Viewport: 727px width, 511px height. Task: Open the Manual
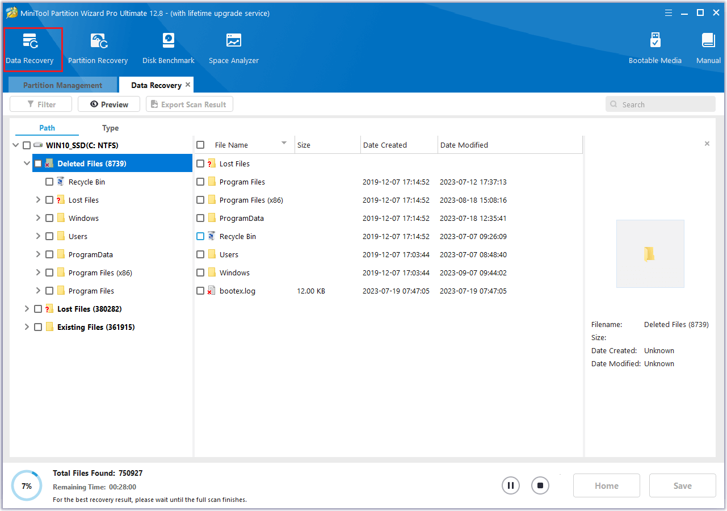click(708, 49)
